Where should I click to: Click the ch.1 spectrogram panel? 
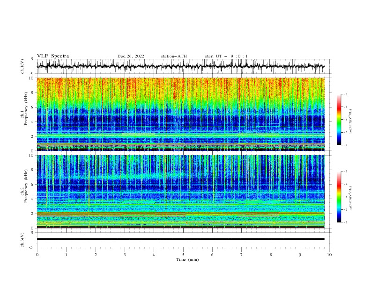point(180,114)
